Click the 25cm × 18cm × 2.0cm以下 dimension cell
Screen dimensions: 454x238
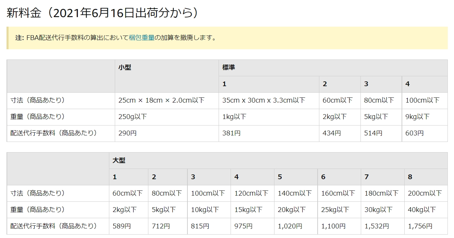click(x=161, y=101)
